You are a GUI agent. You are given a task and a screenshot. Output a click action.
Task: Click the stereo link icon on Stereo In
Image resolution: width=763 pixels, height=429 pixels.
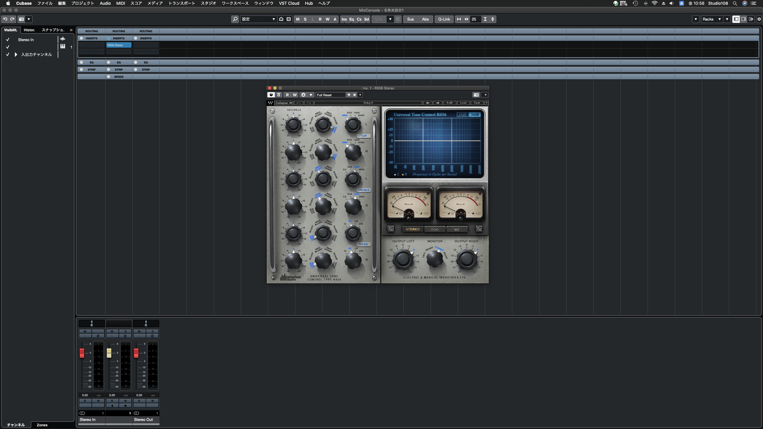[x=82, y=413]
